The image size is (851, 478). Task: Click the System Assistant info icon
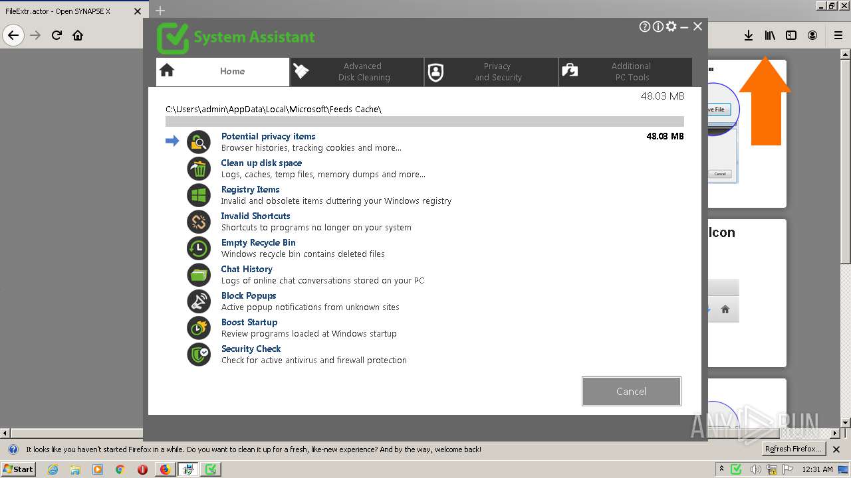658,27
